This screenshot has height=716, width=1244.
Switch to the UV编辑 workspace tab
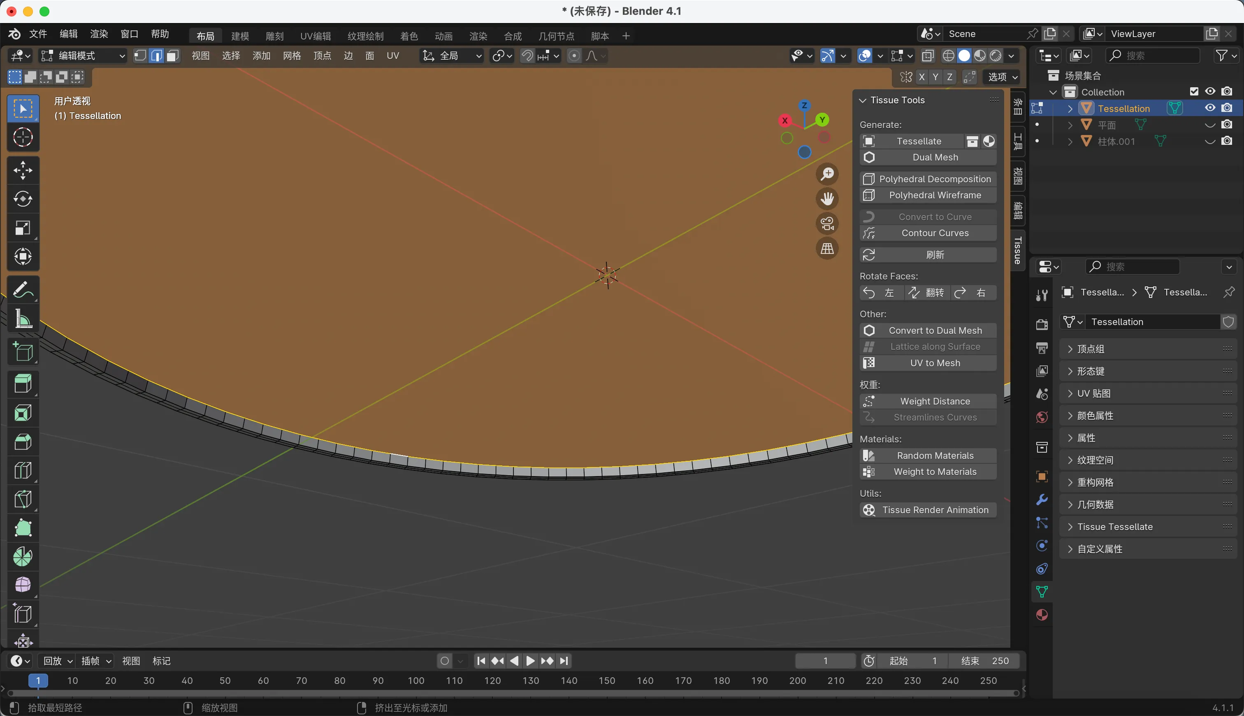(x=316, y=36)
